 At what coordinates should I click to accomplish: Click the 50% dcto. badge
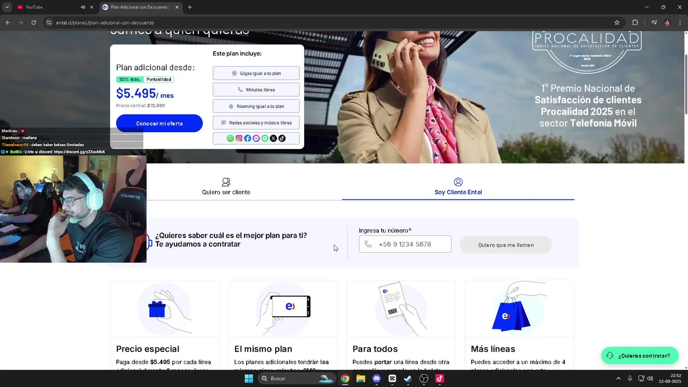click(130, 80)
